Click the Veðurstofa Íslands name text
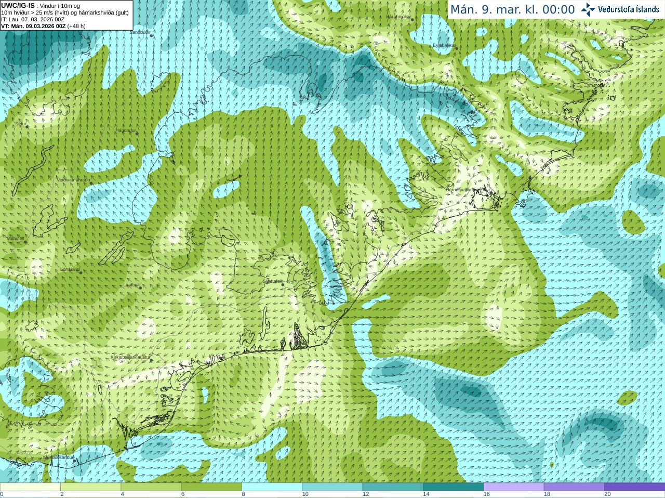This screenshot has width=665, height=498. click(x=629, y=9)
